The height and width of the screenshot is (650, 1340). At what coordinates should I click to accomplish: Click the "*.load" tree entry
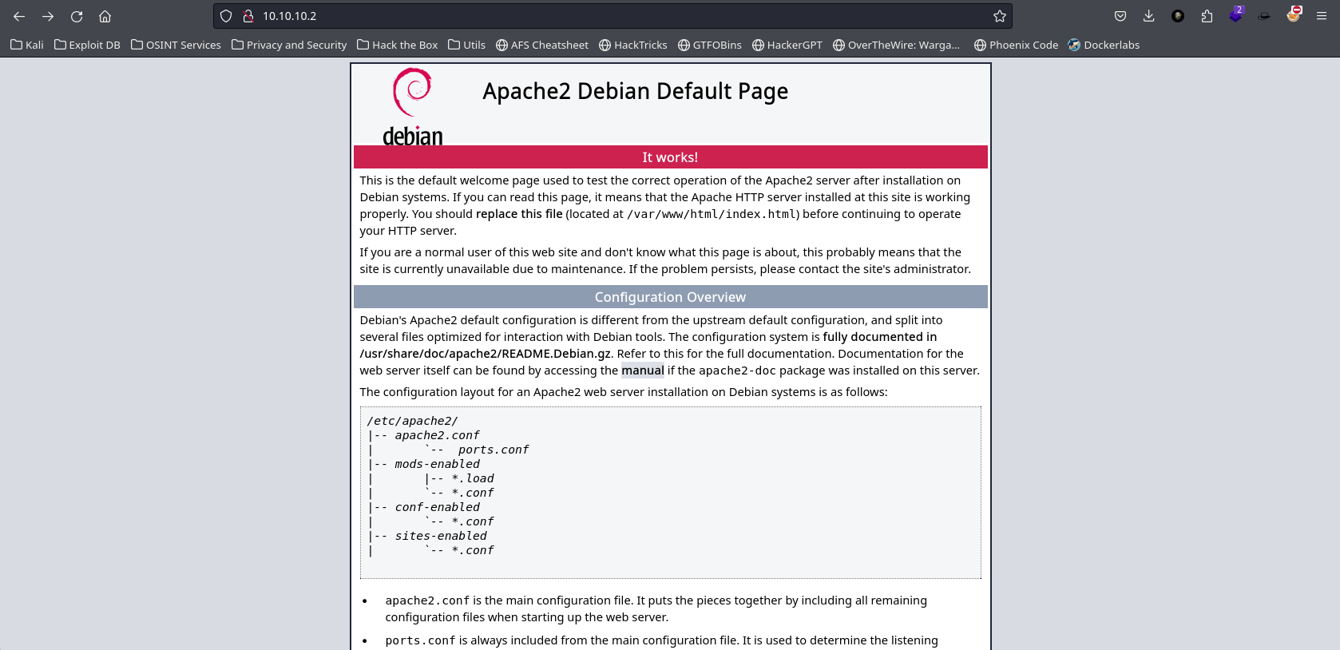click(x=473, y=478)
